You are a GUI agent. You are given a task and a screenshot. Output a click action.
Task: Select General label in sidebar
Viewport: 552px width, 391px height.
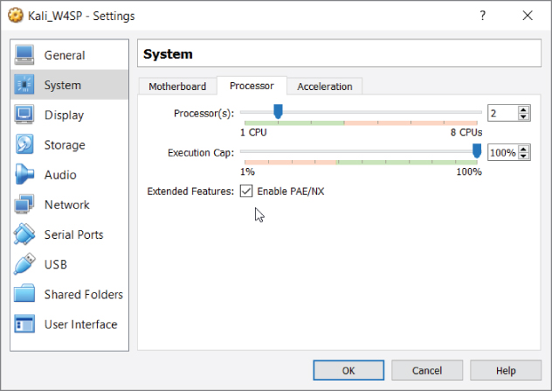click(x=65, y=55)
